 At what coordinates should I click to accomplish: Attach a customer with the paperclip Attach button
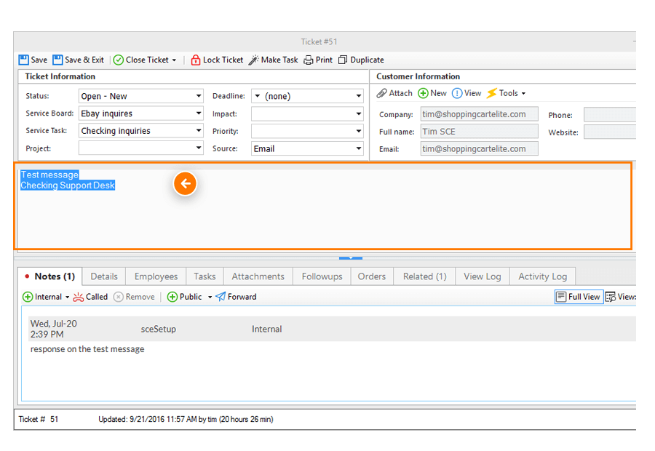pos(394,93)
